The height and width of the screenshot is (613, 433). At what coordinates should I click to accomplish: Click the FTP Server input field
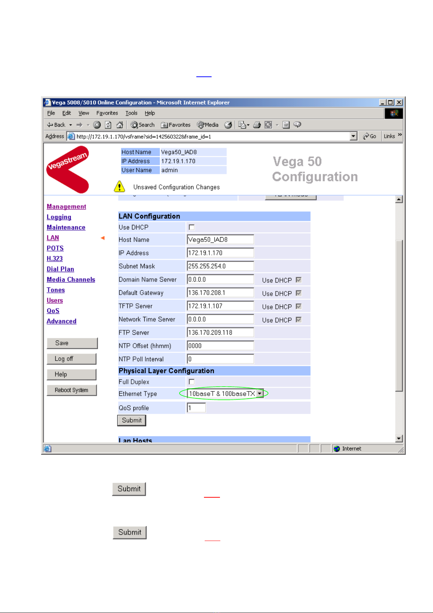point(220,333)
